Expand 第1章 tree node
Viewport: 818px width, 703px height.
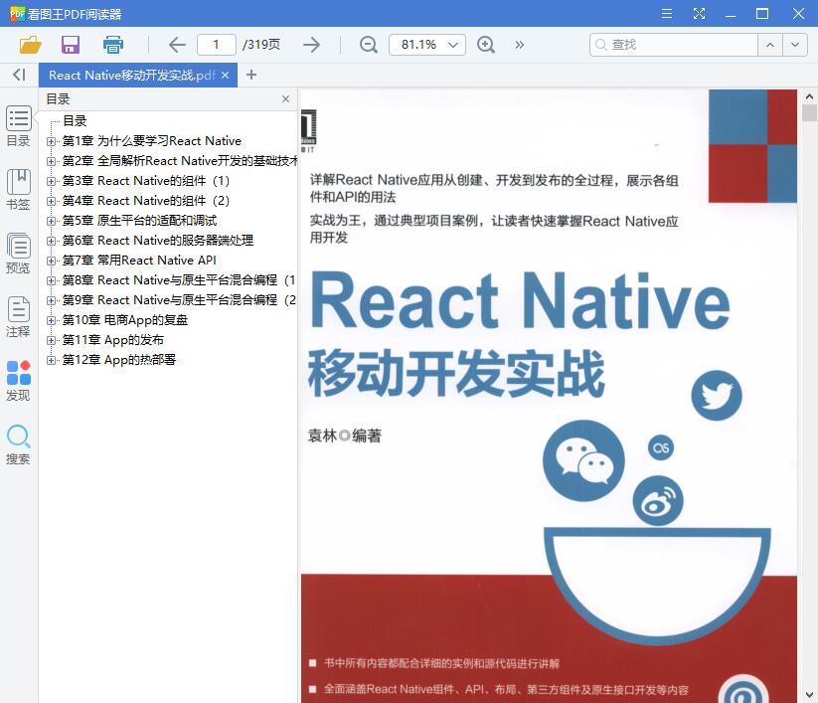point(51,141)
